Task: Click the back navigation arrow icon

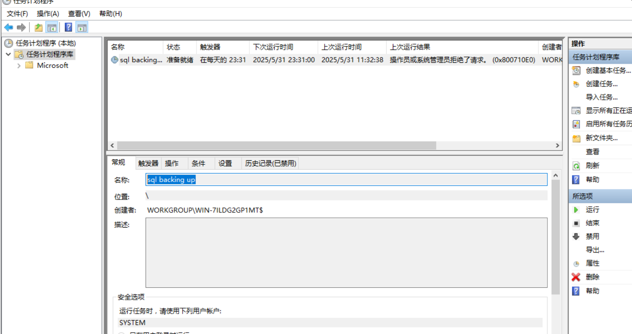Action: [8, 27]
